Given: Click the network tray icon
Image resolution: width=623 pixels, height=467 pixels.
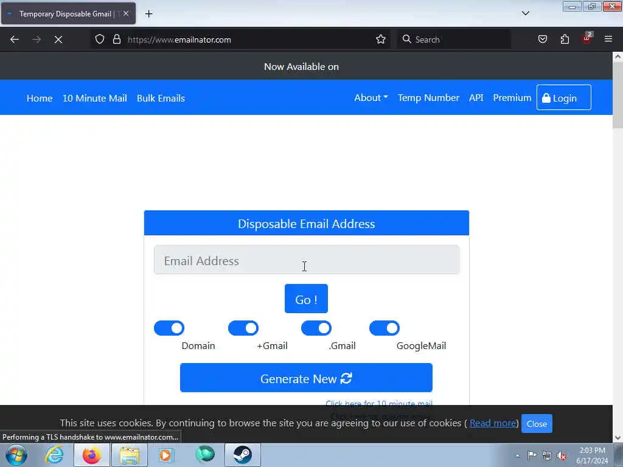Looking at the screenshot, I should click(547, 456).
